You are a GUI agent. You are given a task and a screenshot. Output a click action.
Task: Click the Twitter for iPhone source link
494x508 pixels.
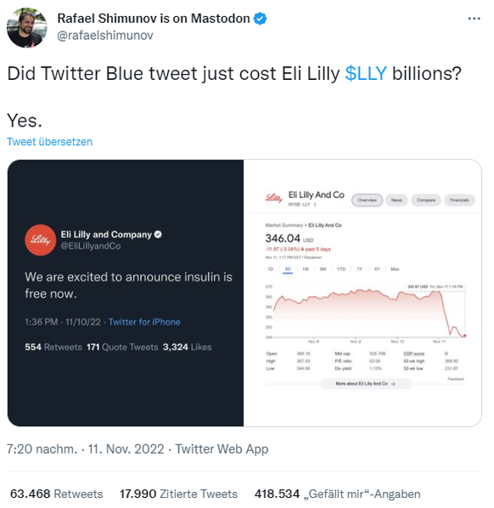[x=144, y=322]
